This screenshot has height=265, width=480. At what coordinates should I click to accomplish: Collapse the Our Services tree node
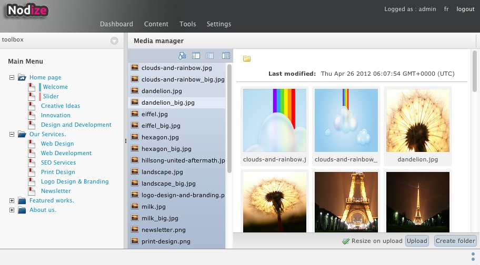12,134
